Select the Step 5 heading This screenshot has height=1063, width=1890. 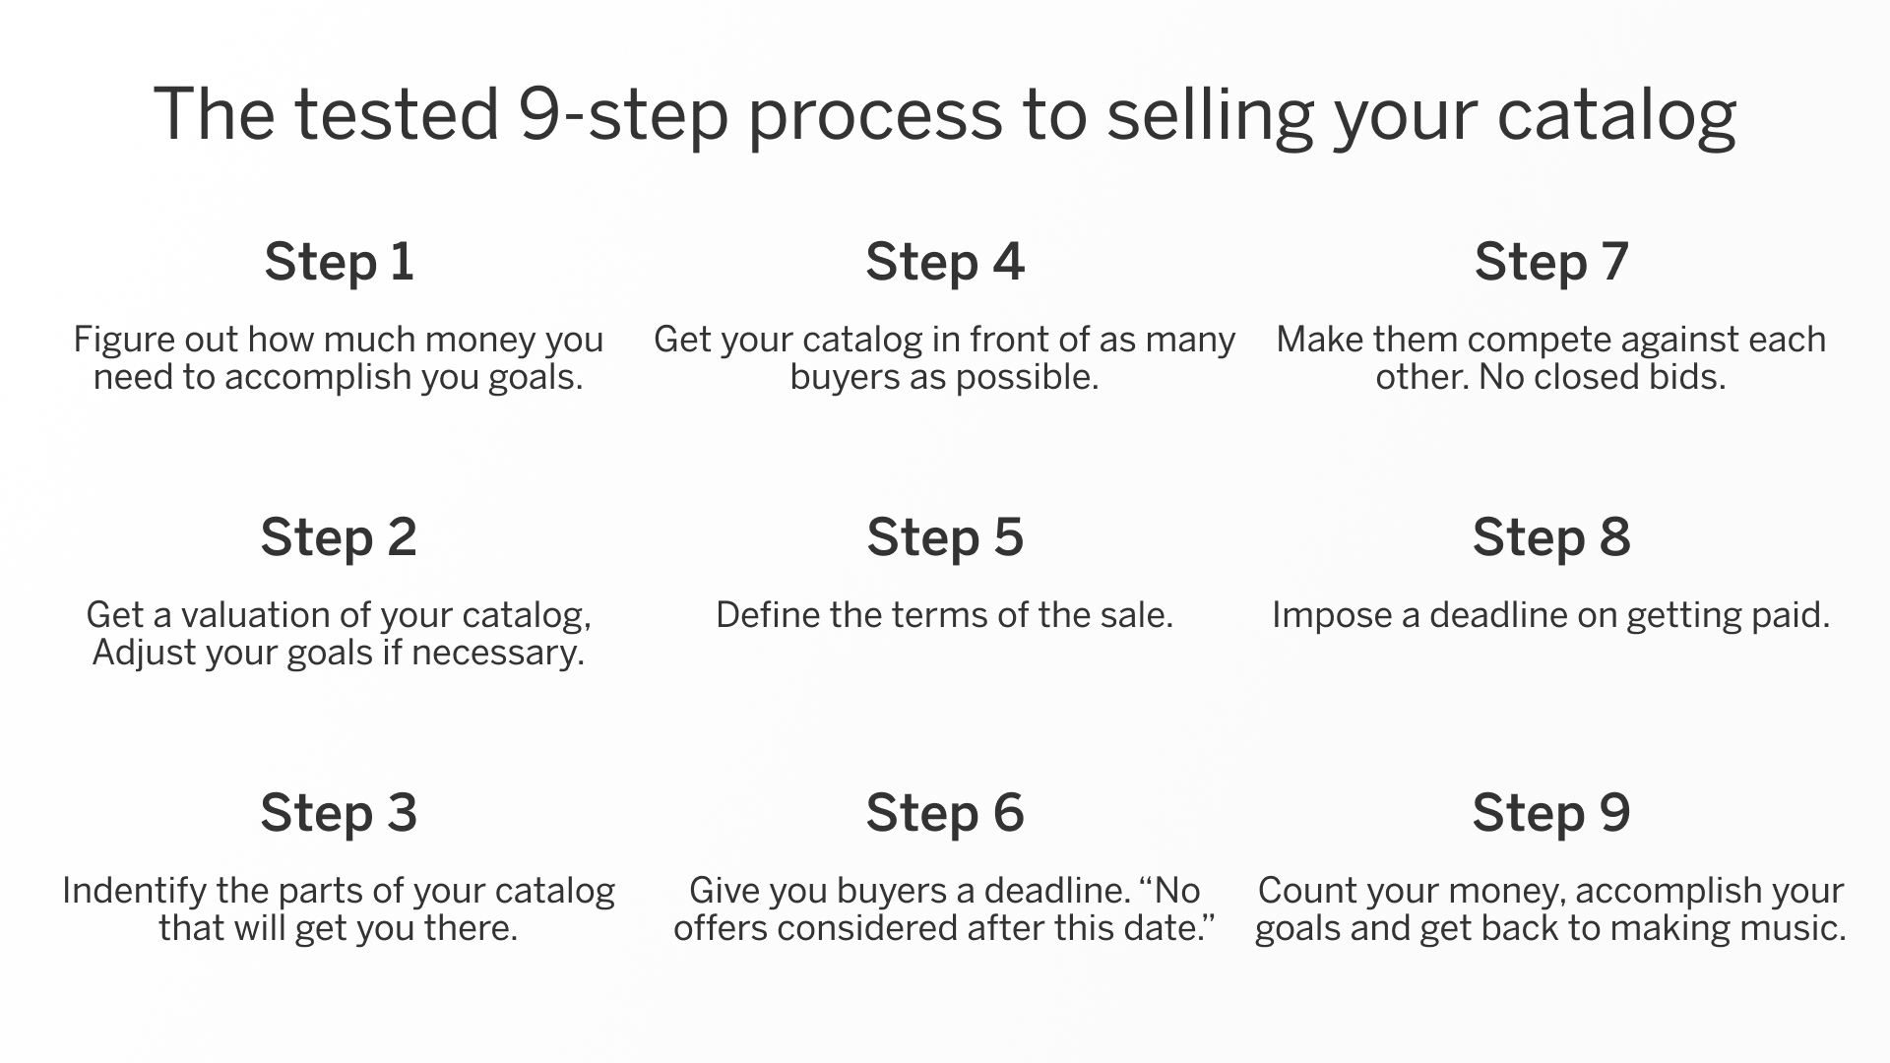pyautogui.click(x=945, y=537)
